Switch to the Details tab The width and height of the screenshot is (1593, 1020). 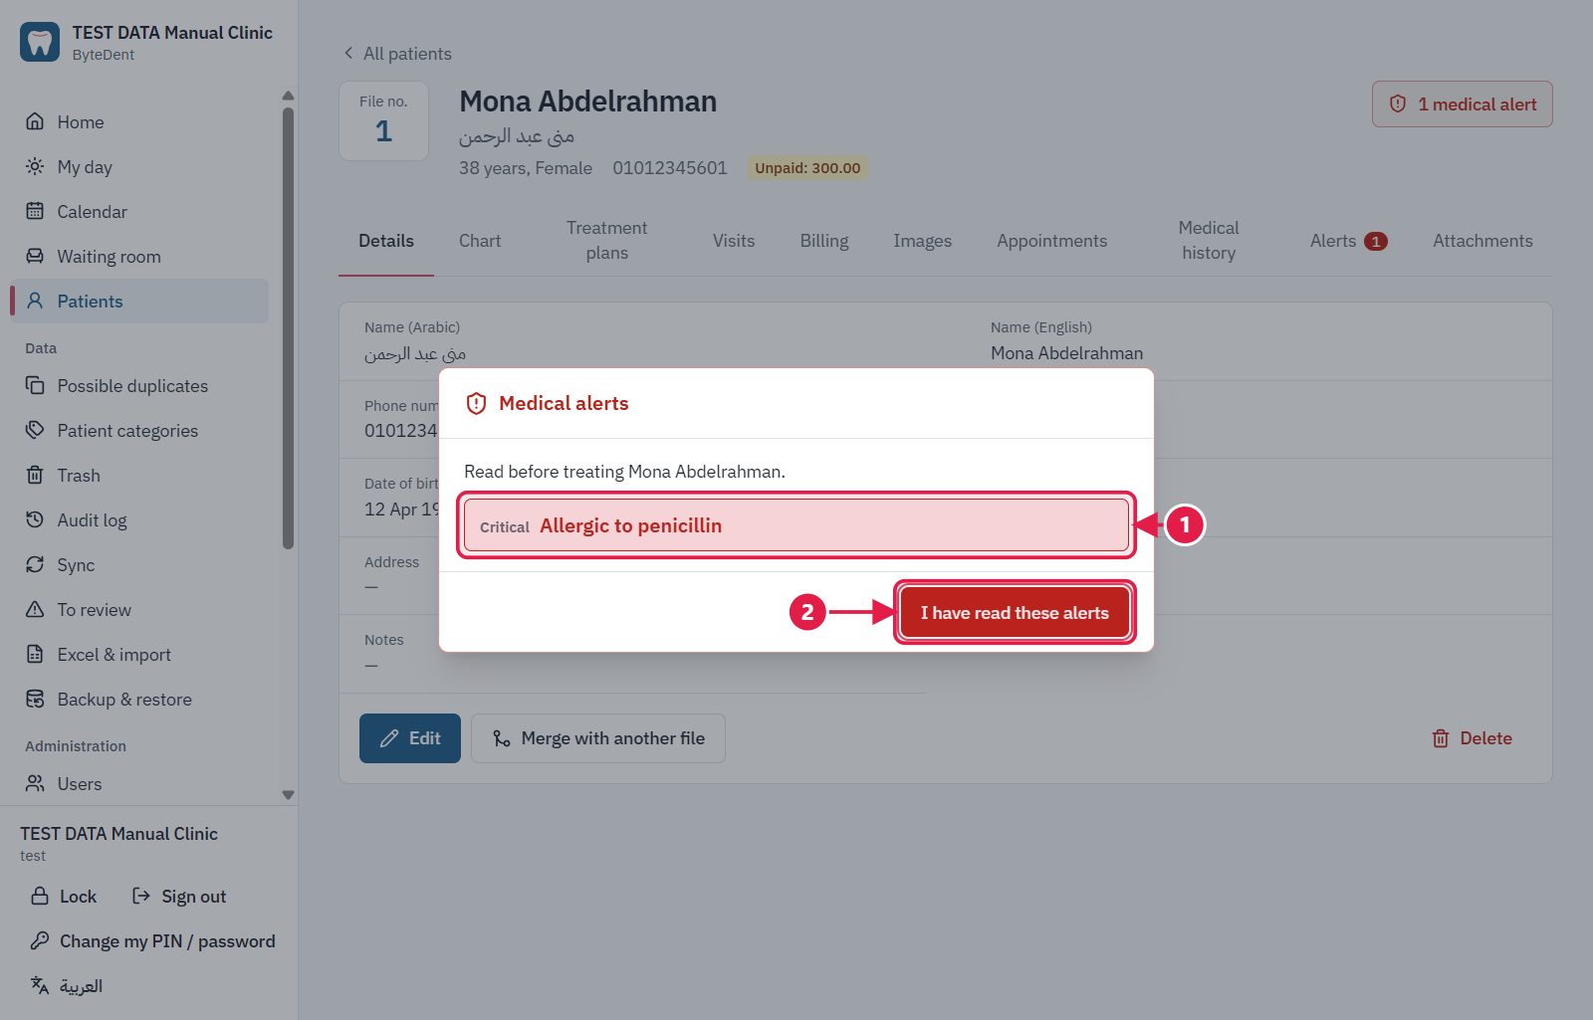click(x=386, y=240)
